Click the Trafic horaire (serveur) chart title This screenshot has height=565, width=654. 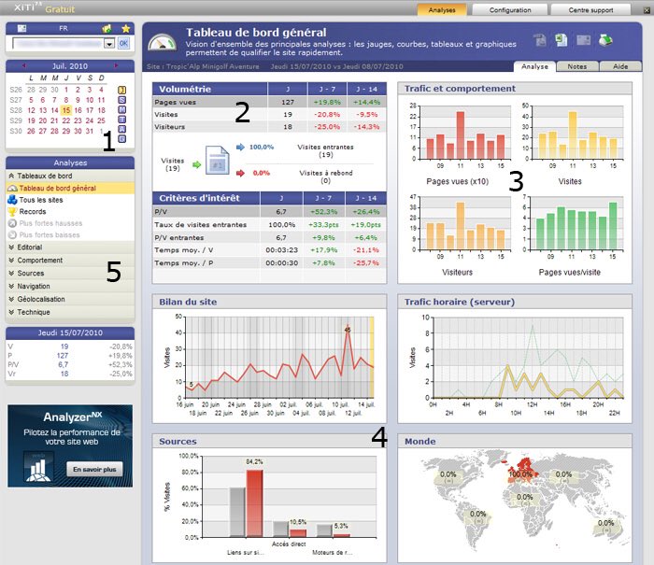coord(460,302)
